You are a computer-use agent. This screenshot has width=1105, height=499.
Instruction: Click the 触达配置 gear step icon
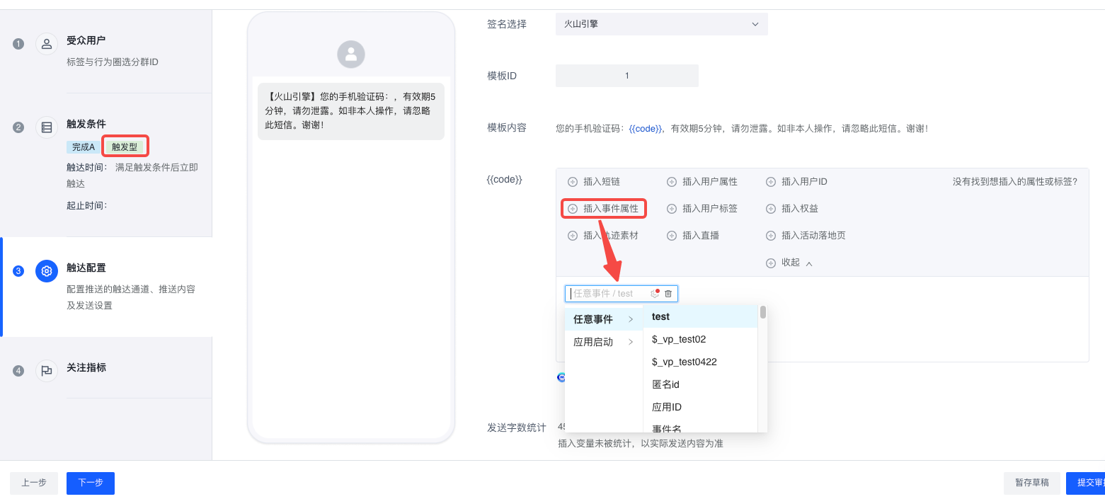pos(47,271)
